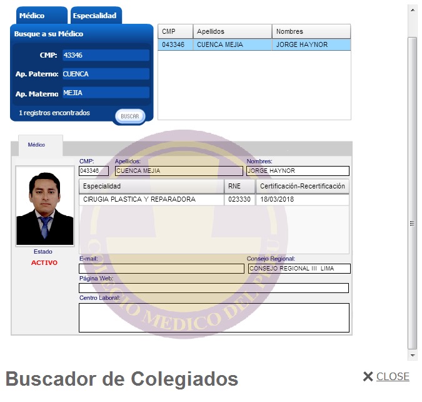The width and height of the screenshot is (422, 402).
Task: Sort results by CMP column header
Action: [x=175, y=31]
